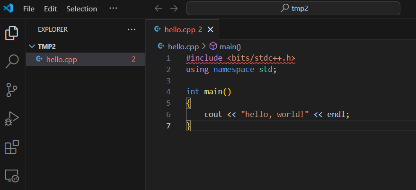Open the Remote Explorer view

[x=12, y=176]
